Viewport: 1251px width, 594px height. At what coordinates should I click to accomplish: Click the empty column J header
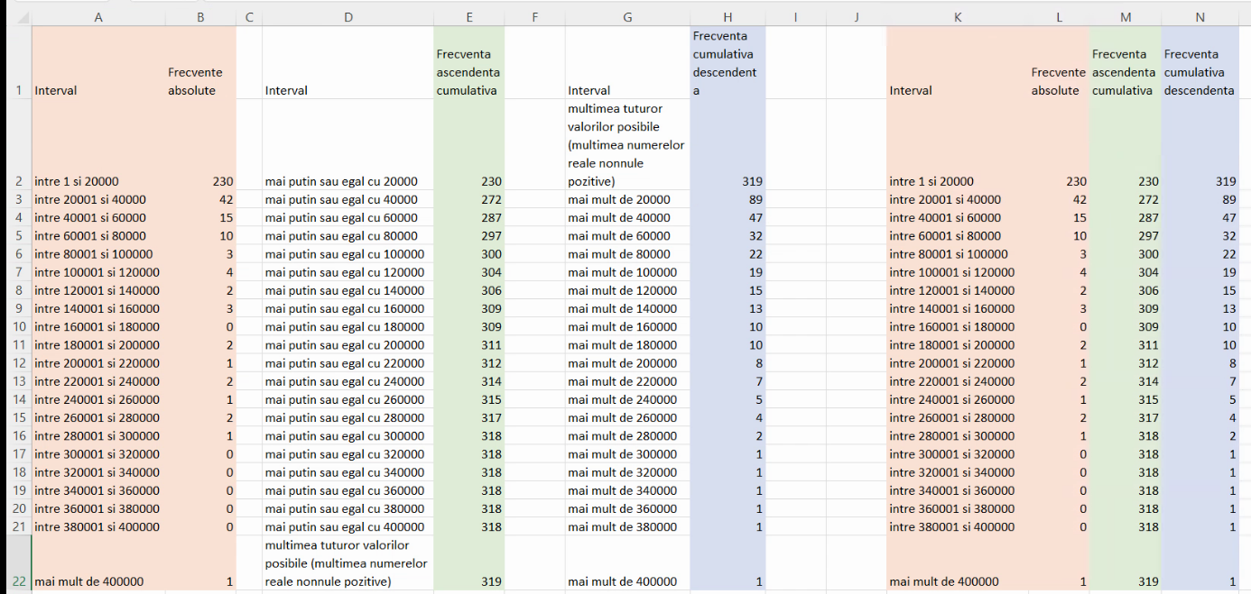pyautogui.click(x=856, y=16)
